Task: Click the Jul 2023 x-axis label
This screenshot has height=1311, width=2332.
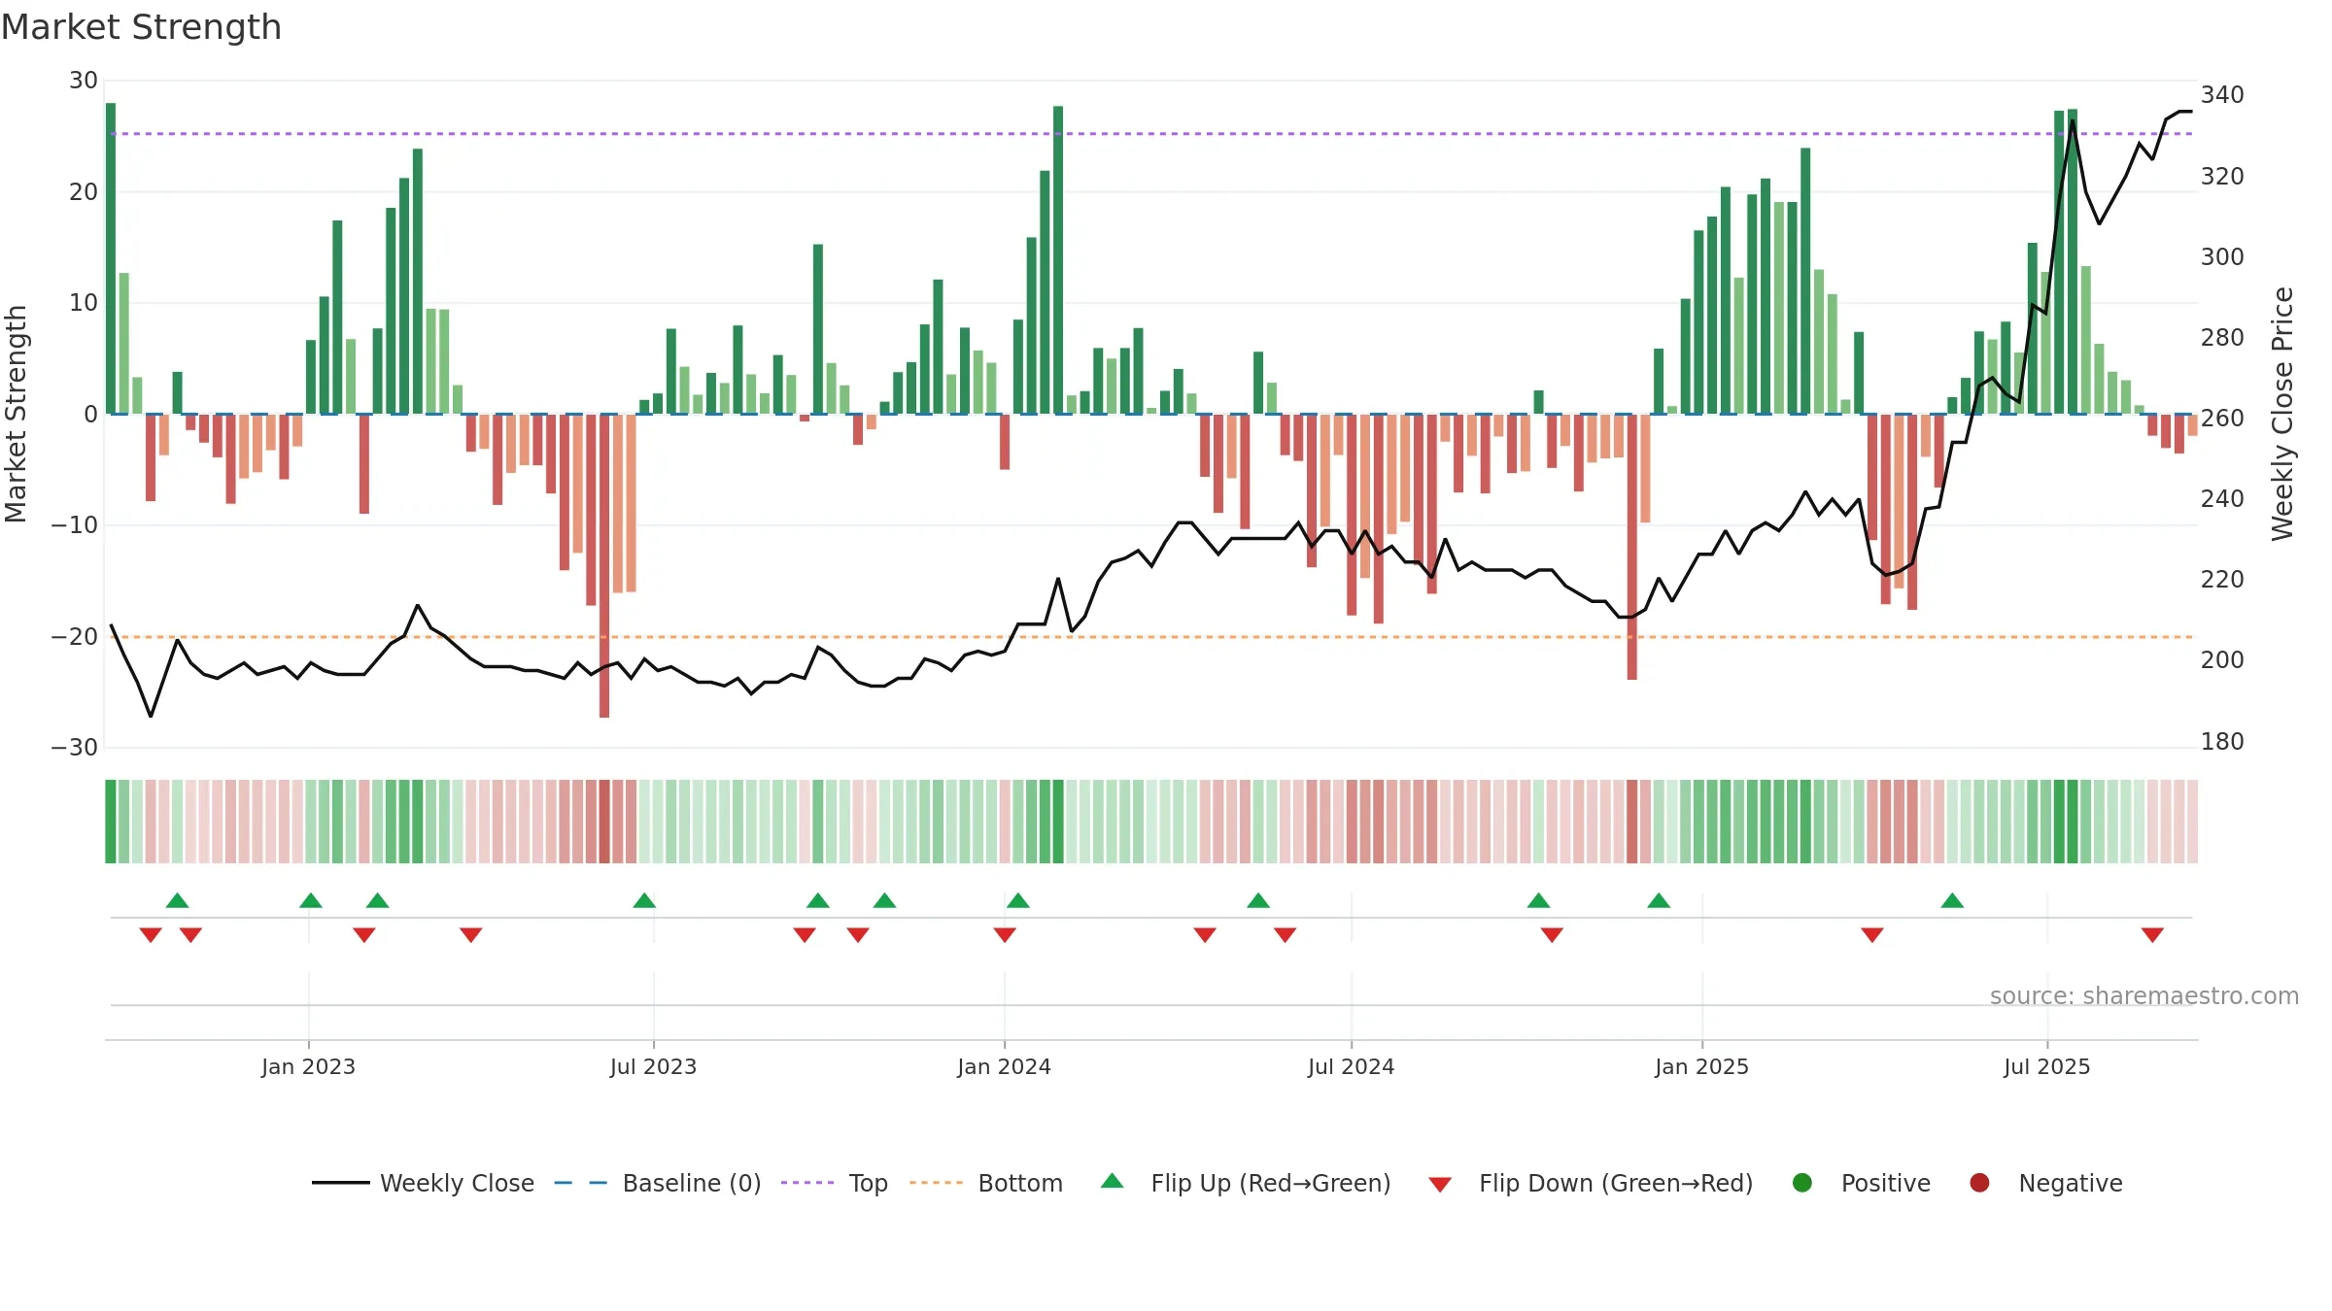Action: coord(653,1066)
